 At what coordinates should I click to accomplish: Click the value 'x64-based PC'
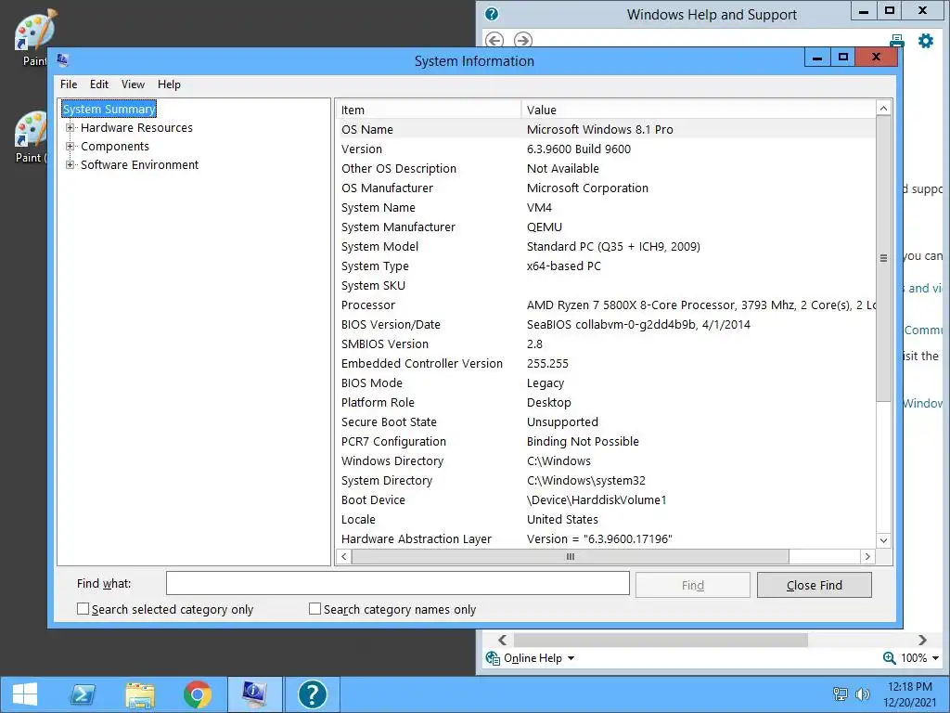coord(563,266)
